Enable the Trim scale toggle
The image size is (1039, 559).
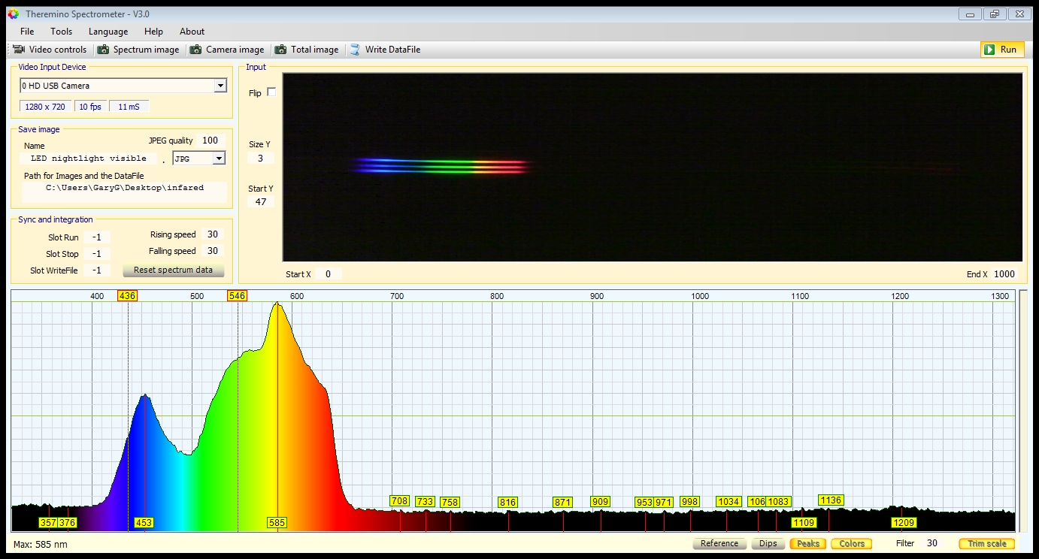coord(986,543)
